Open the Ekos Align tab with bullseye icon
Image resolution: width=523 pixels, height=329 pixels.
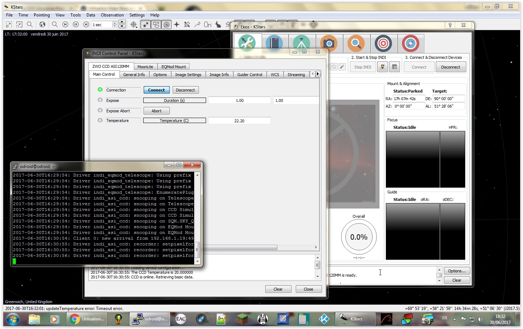click(383, 43)
